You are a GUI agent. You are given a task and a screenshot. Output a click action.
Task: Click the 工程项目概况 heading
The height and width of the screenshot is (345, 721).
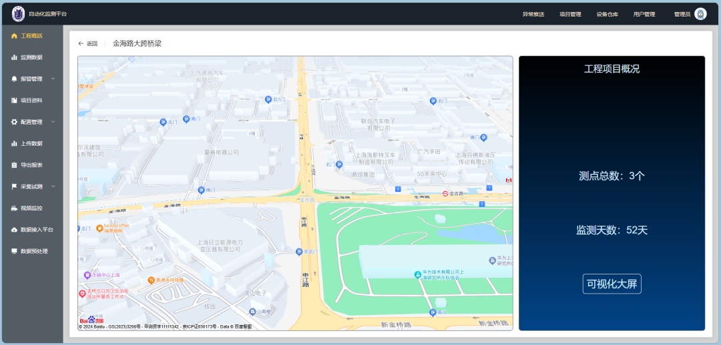612,69
